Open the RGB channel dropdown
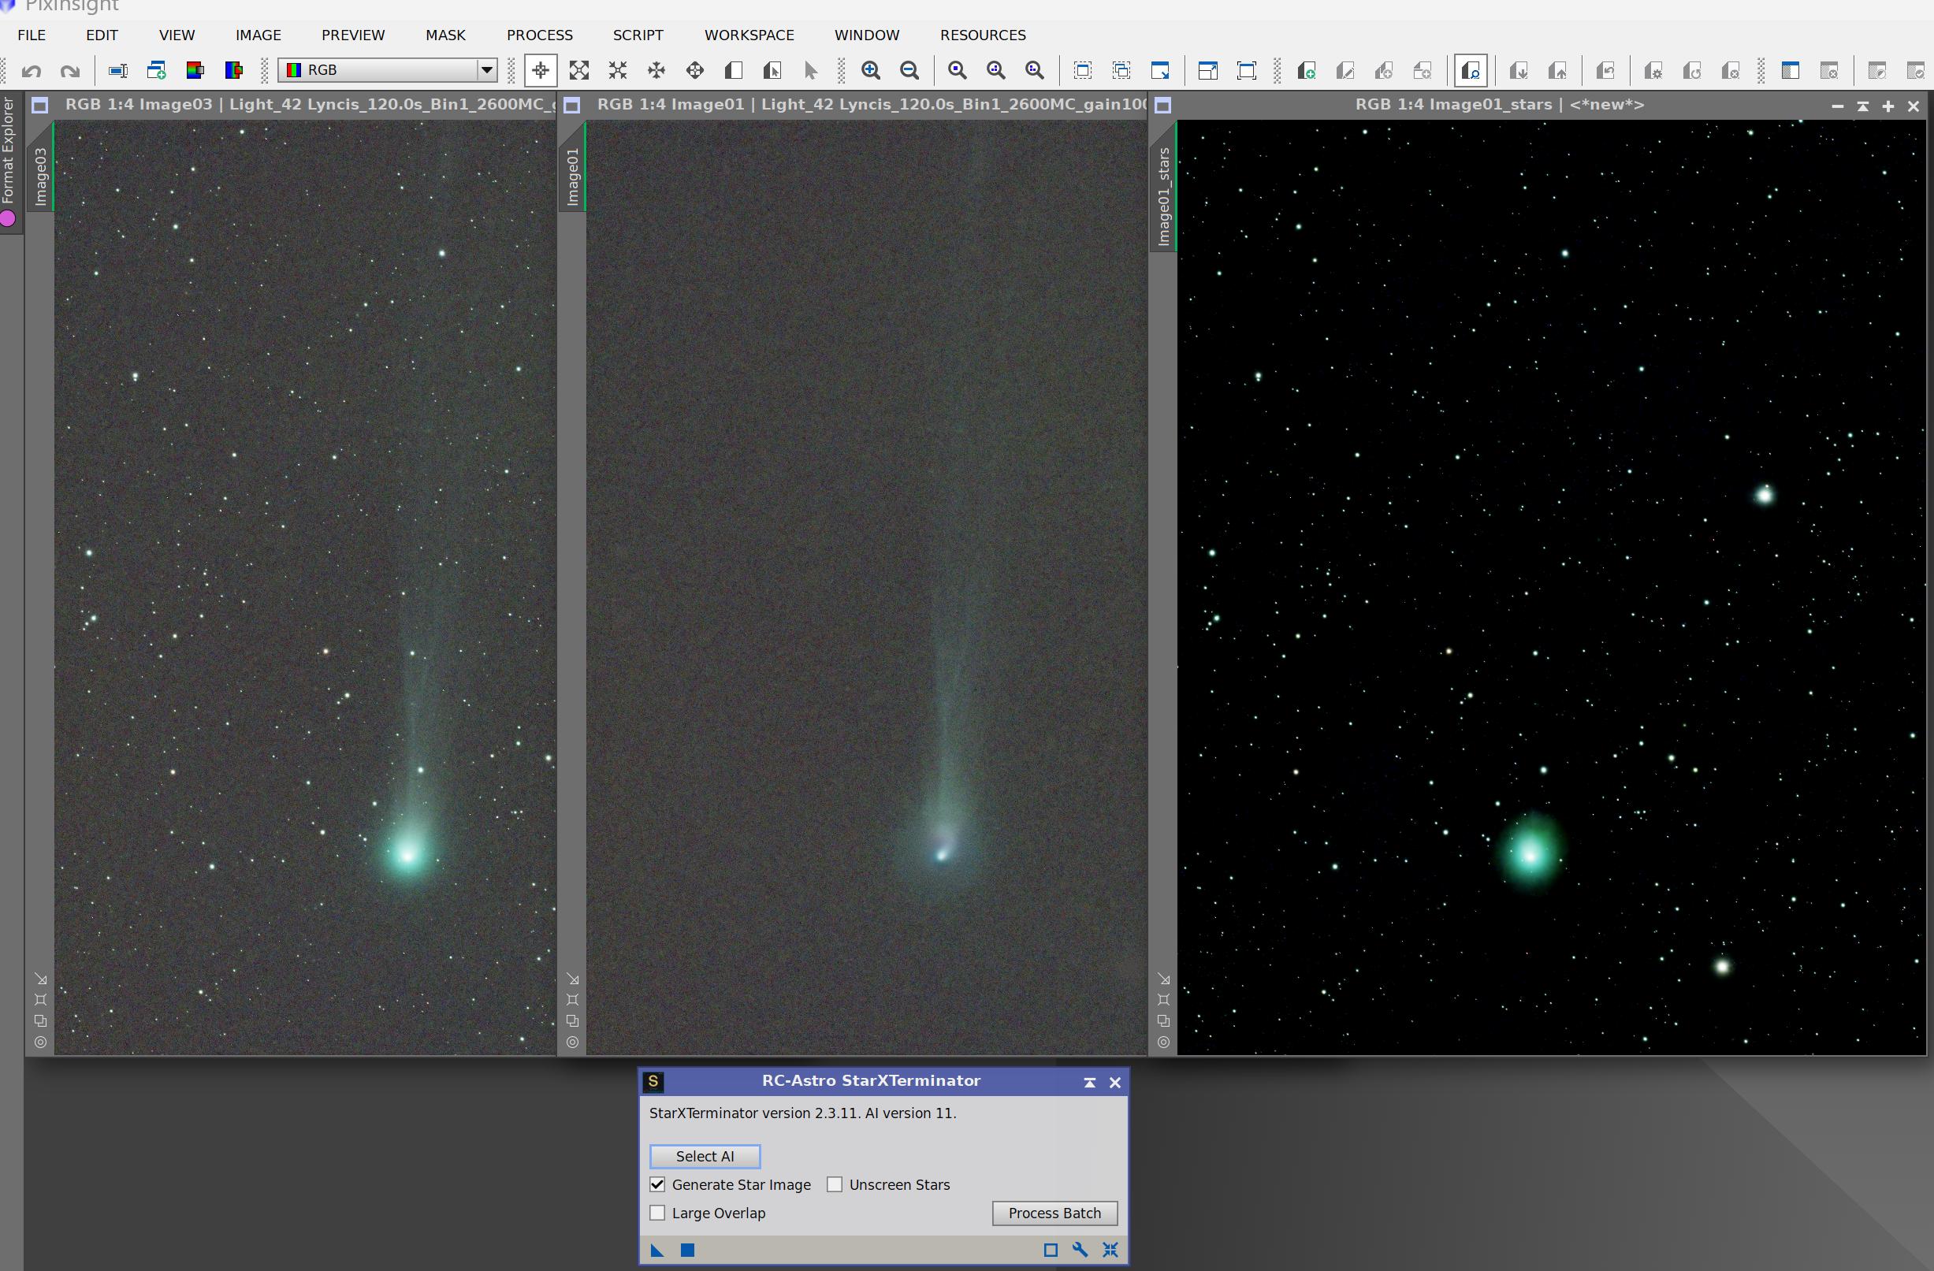The width and height of the screenshot is (1934, 1271). pyautogui.click(x=486, y=70)
